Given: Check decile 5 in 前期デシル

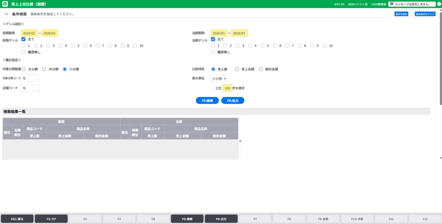Looking at the screenshot, I should [x=73, y=45].
